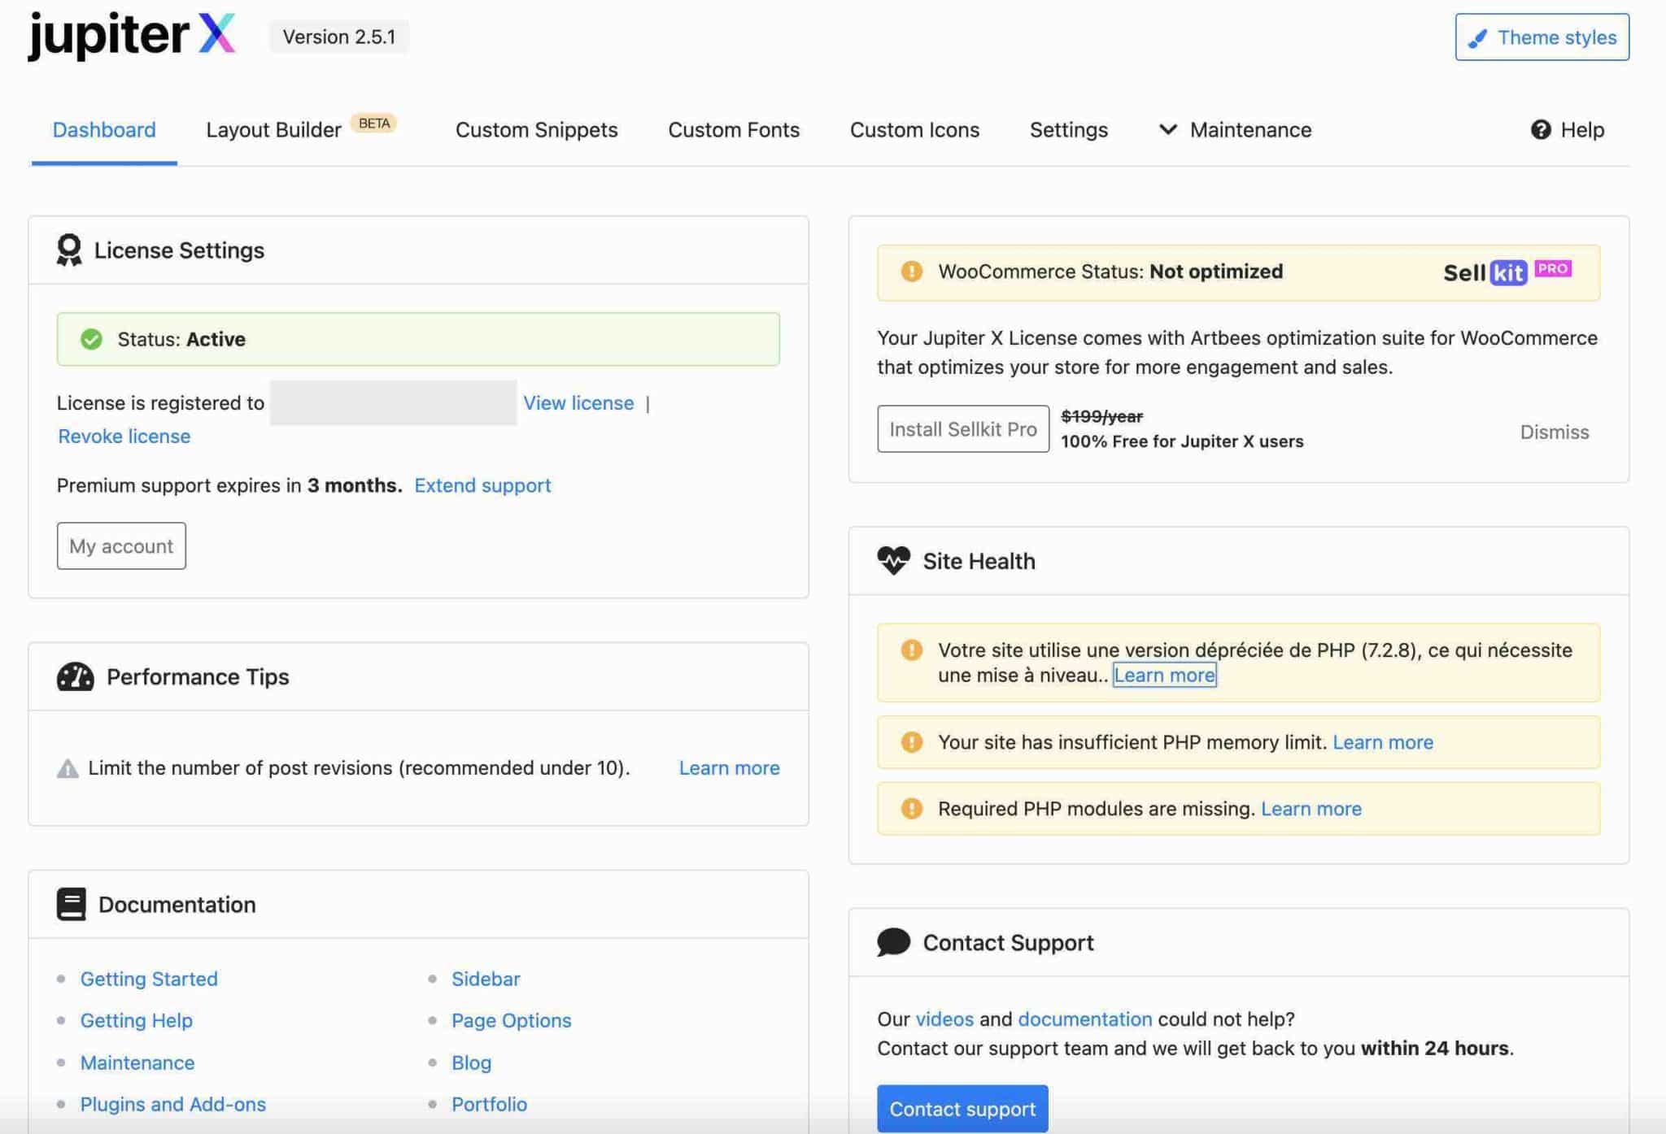Screen dimensions: 1666x1134
Task: Expand the Maintenance dropdown menu
Action: pos(1235,129)
